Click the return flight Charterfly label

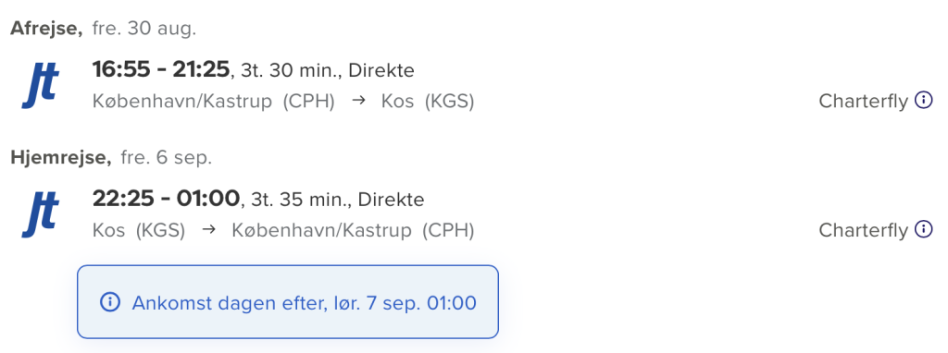(x=864, y=230)
